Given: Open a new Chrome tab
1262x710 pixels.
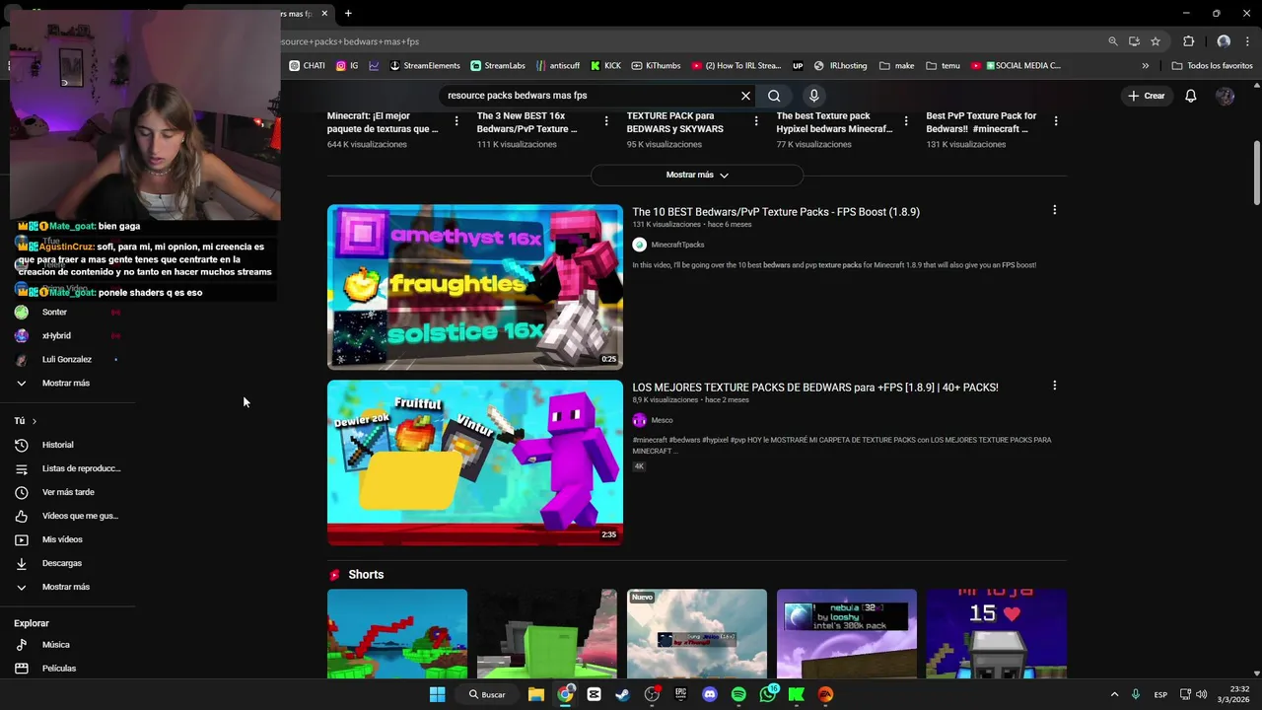Looking at the screenshot, I should pyautogui.click(x=348, y=13).
